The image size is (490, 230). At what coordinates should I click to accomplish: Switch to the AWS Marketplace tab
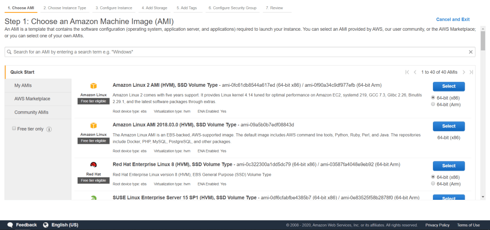point(32,99)
